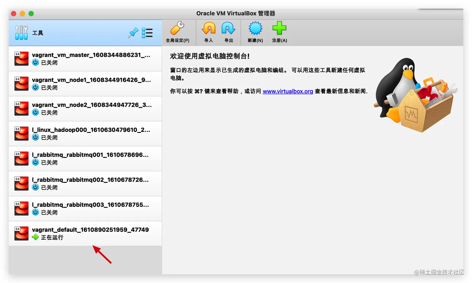Select l_linux_hadoop000_1610630479610 VM name
472x283 pixels.
(x=91, y=130)
